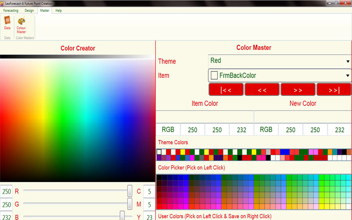352x220 pixels.
Task: Select first Theme Colors swatch with black border
Action: pos(159,152)
